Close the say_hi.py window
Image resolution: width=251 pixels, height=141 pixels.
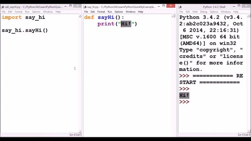tap(171, 6)
